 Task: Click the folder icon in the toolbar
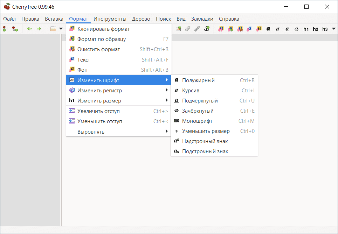point(53,29)
